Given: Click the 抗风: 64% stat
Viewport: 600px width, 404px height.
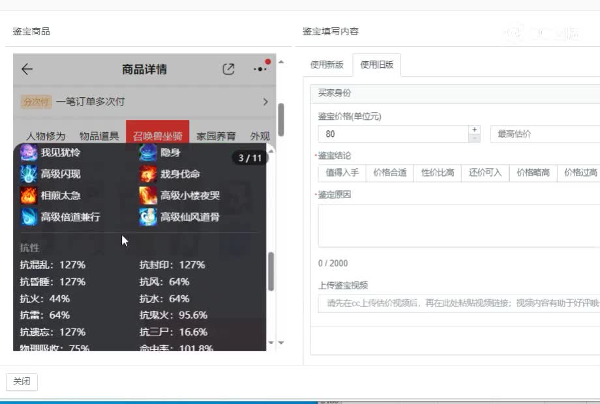Looking at the screenshot, I should [x=164, y=281].
